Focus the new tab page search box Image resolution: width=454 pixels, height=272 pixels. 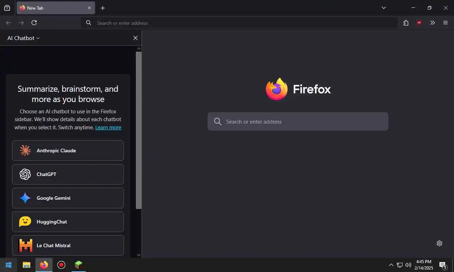[298, 121]
